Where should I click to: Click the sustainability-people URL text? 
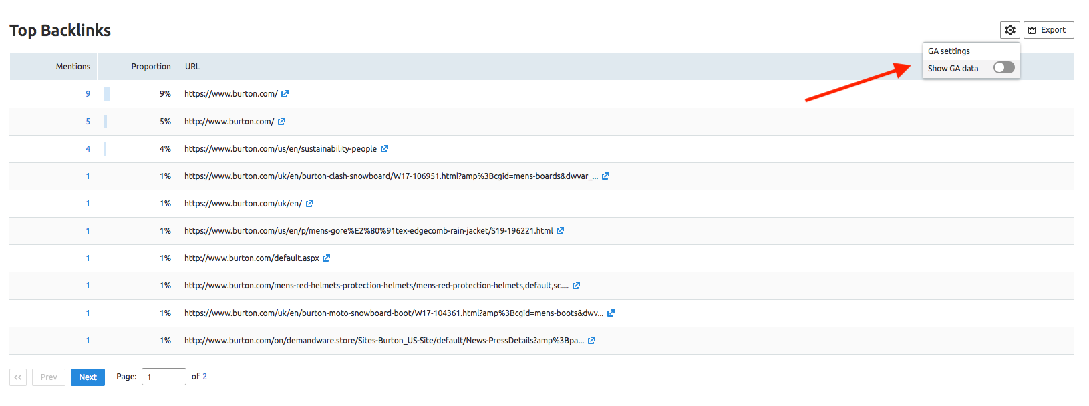(x=281, y=149)
